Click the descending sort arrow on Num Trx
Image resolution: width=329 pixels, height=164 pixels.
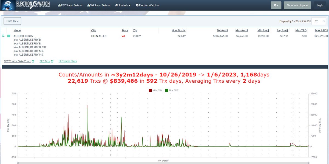pyautogui.click(x=184, y=30)
